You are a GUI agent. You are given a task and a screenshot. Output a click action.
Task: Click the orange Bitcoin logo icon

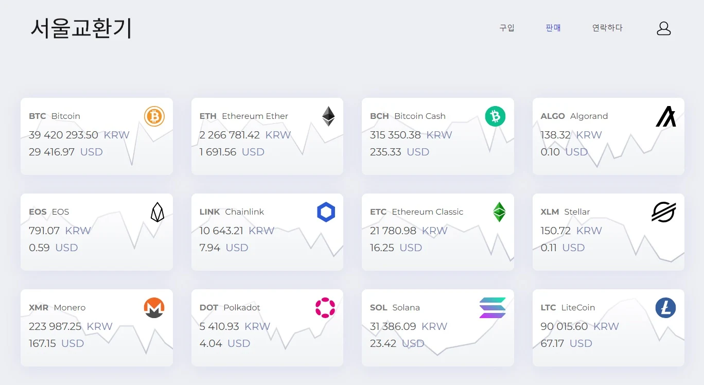point(154,116)
